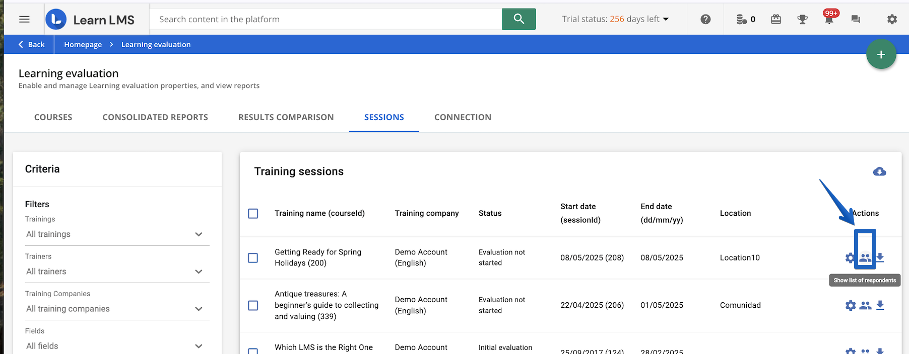The image size is (909, 354).
Task: Download the Getting Ready for Spring Holidays session
Action: pos(880,257)
